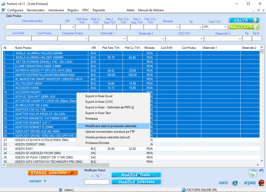
Task: Choose Export in fisier Delimitat de PIPE
Action: [113, 107]
